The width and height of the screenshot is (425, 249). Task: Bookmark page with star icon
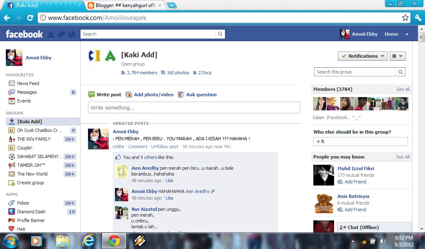(405, 18)
